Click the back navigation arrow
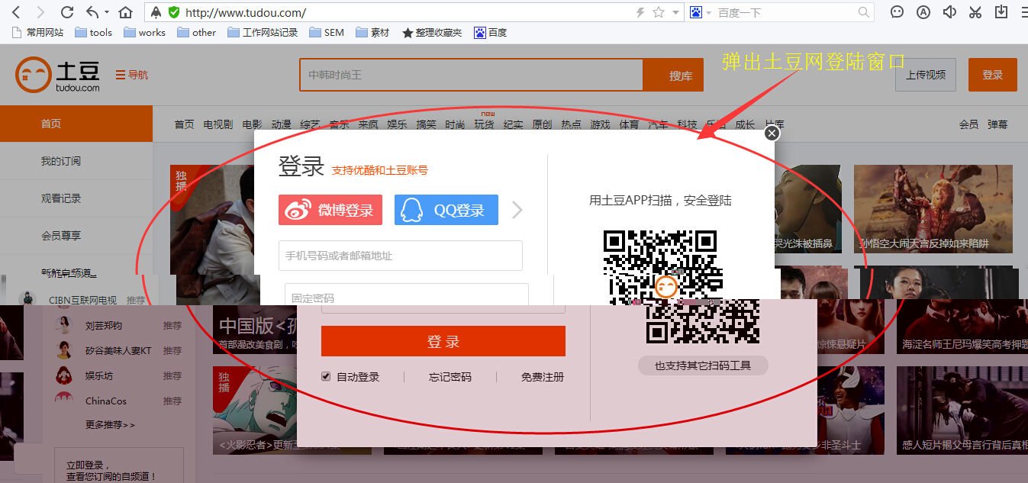Viewport: 1028px width, 483px height. (x=15, y=12)
